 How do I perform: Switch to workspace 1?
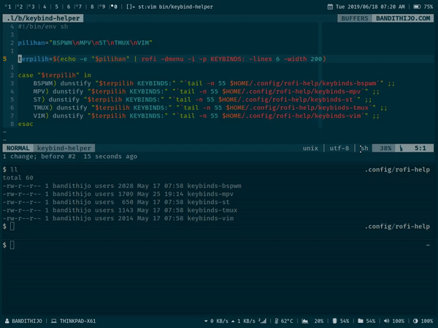(7, 6)
